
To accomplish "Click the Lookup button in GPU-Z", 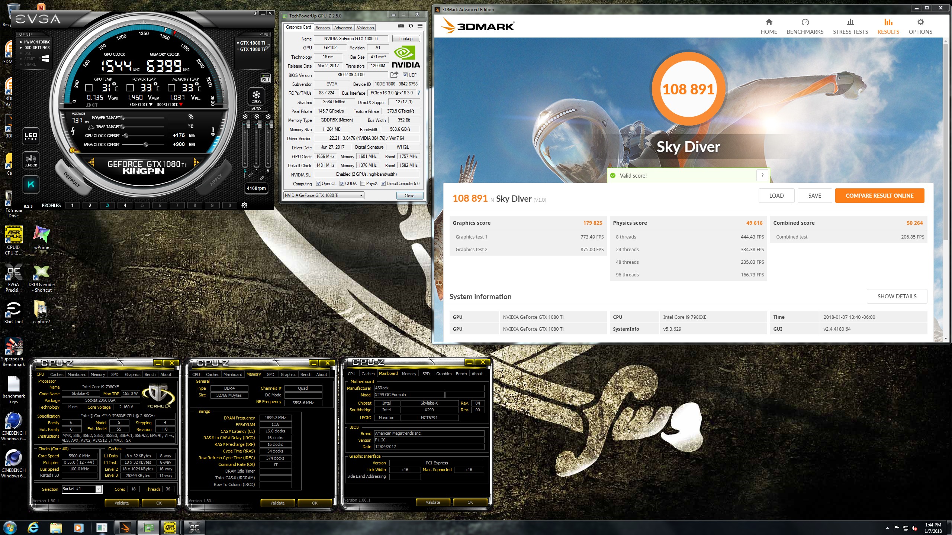I will click(x=406, y=39).
